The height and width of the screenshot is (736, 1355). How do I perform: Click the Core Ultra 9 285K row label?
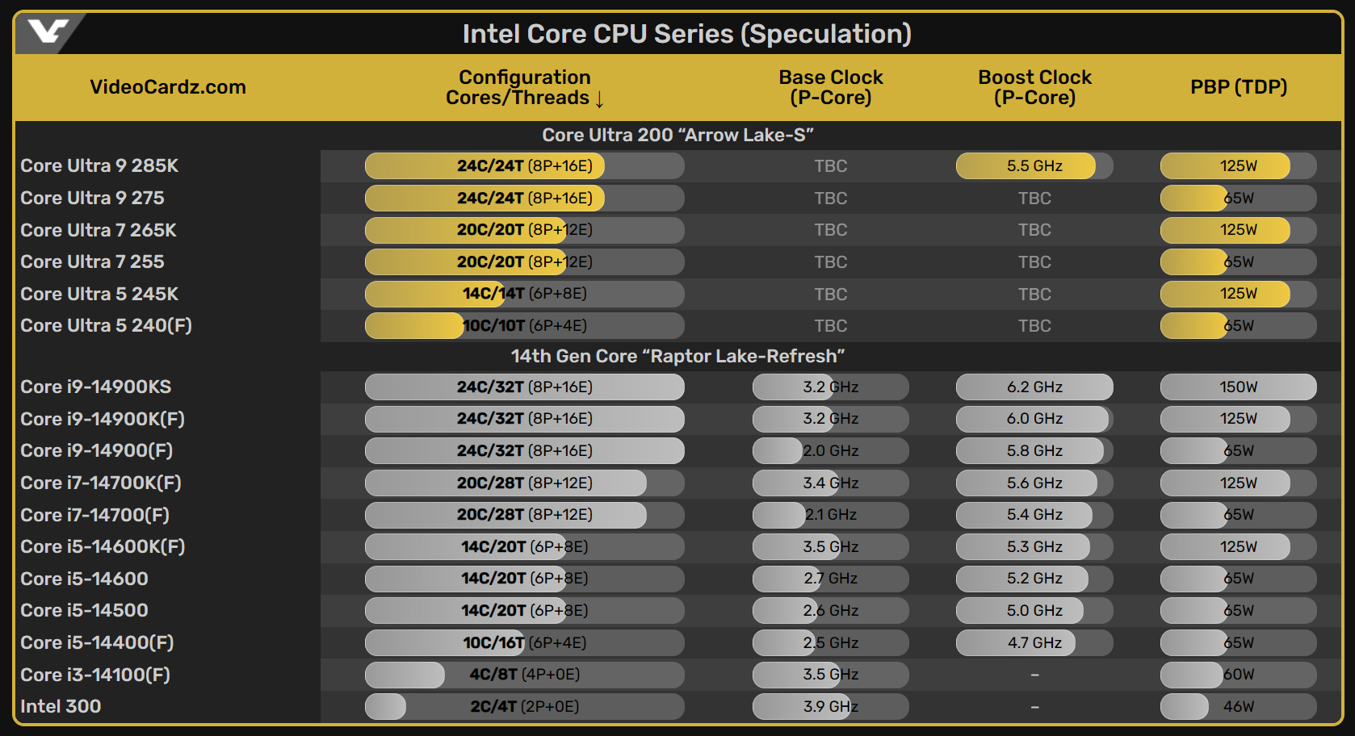pyautogui.click(x=99, y=165)
